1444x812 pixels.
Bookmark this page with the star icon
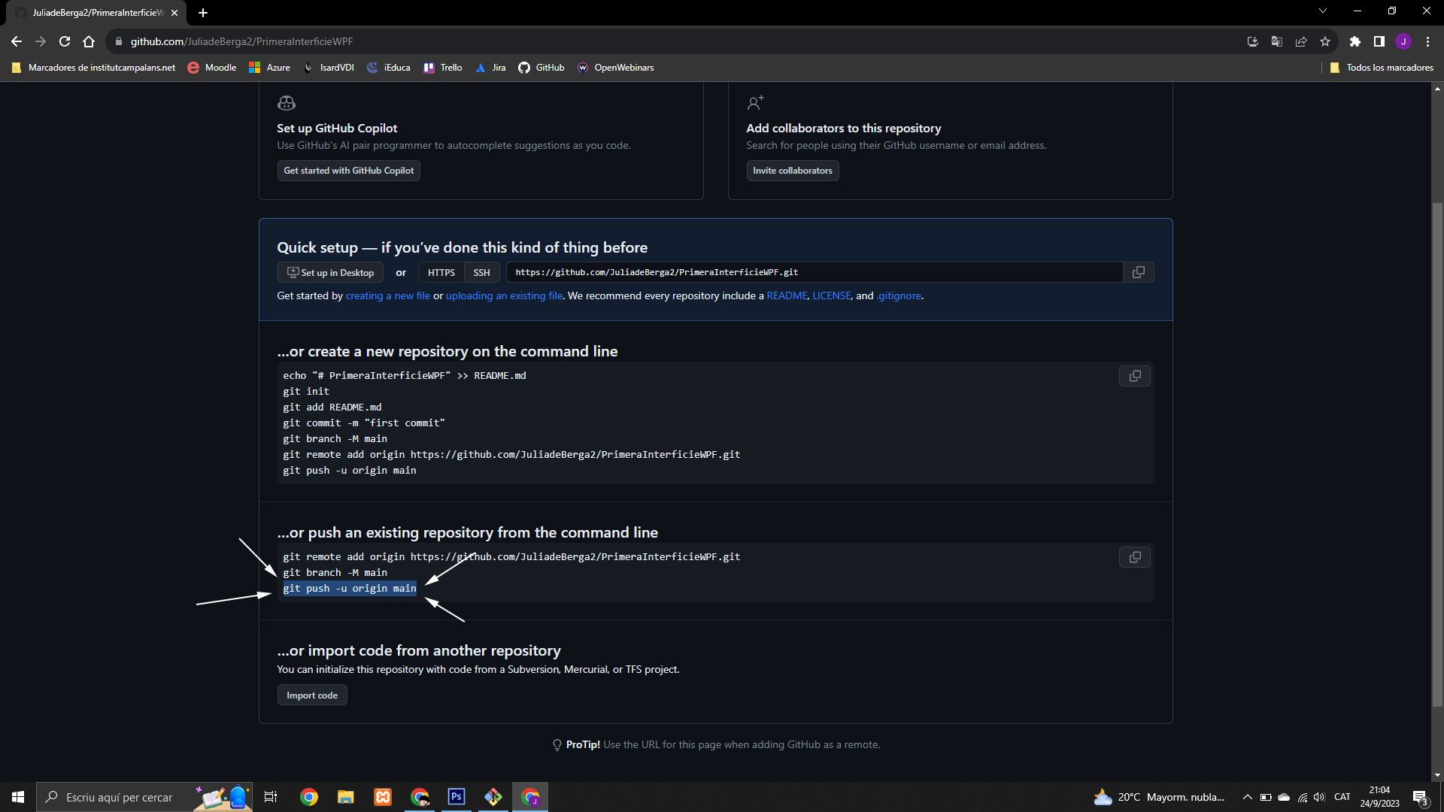(1325, 41)
